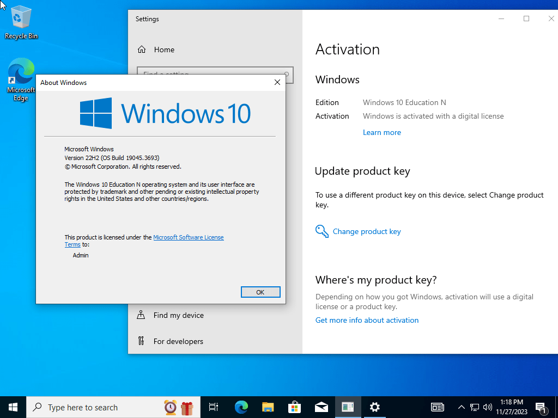This screenshot has height=418, width=558.
Task: Click the alarm clock search highlight icon
Action: (x=171, y=407)
